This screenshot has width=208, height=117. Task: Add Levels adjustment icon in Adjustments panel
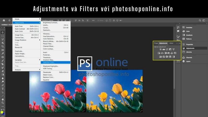point(164,49)
